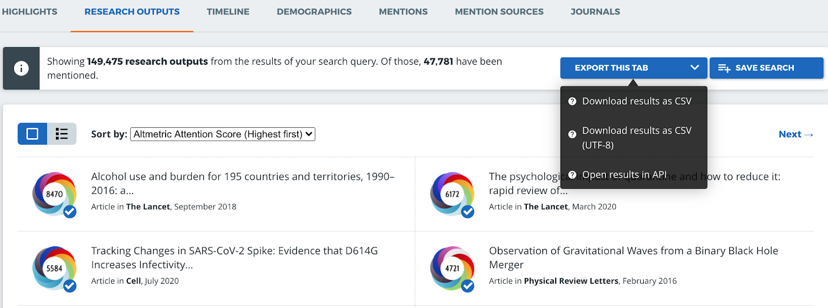Screen dimensions: 828x308
Task: Open the Altmetric donut badge scored 8470
Action: point(54,194)
